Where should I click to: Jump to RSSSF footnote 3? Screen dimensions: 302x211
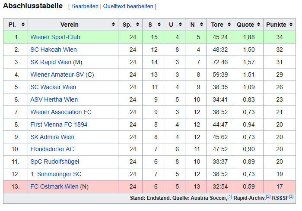point(291,197)
